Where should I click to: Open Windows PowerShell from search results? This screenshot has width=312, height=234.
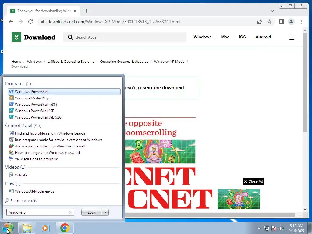coord(64,91)
